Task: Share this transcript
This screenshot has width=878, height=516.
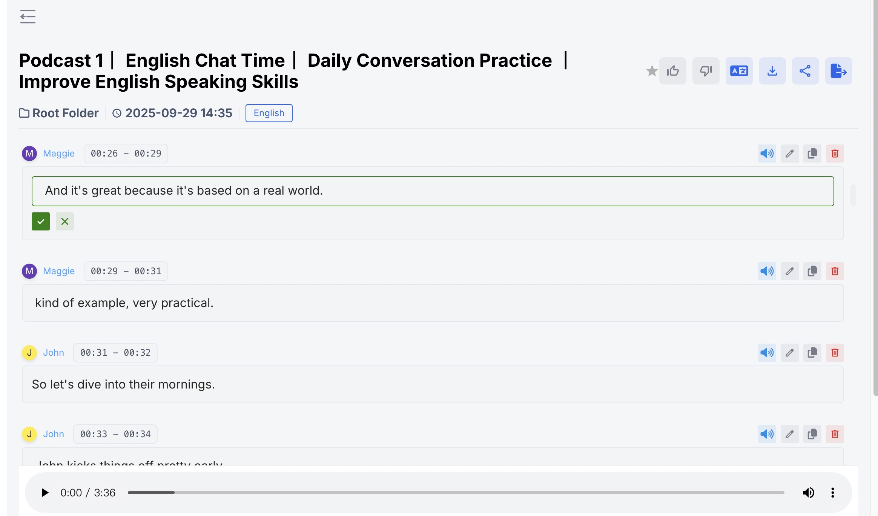Action: coord(805,71)
